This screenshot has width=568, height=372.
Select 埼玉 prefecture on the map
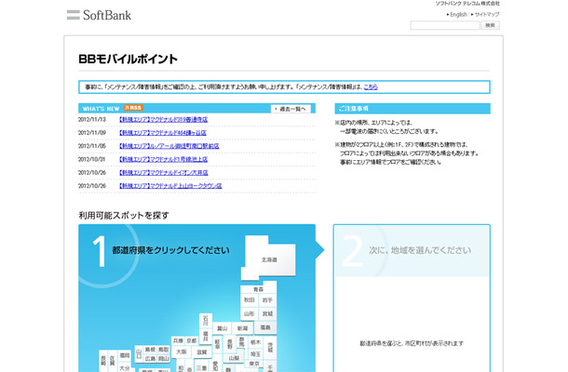pyautogui.click(x=255, y=354)
